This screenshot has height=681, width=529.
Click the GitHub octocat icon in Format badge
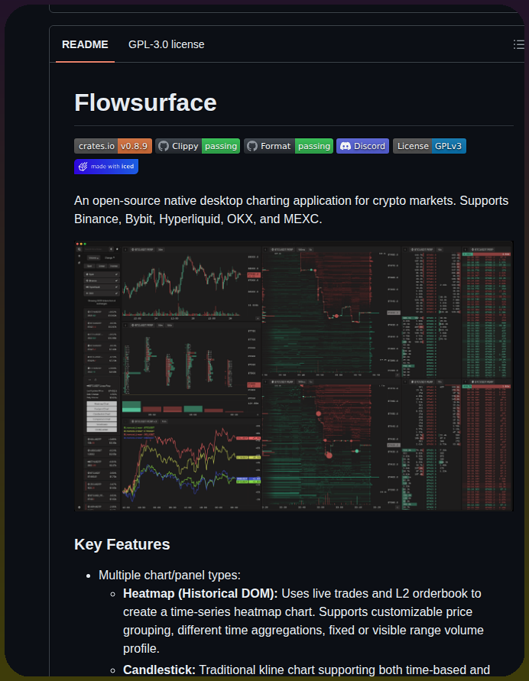click(252, 146)
